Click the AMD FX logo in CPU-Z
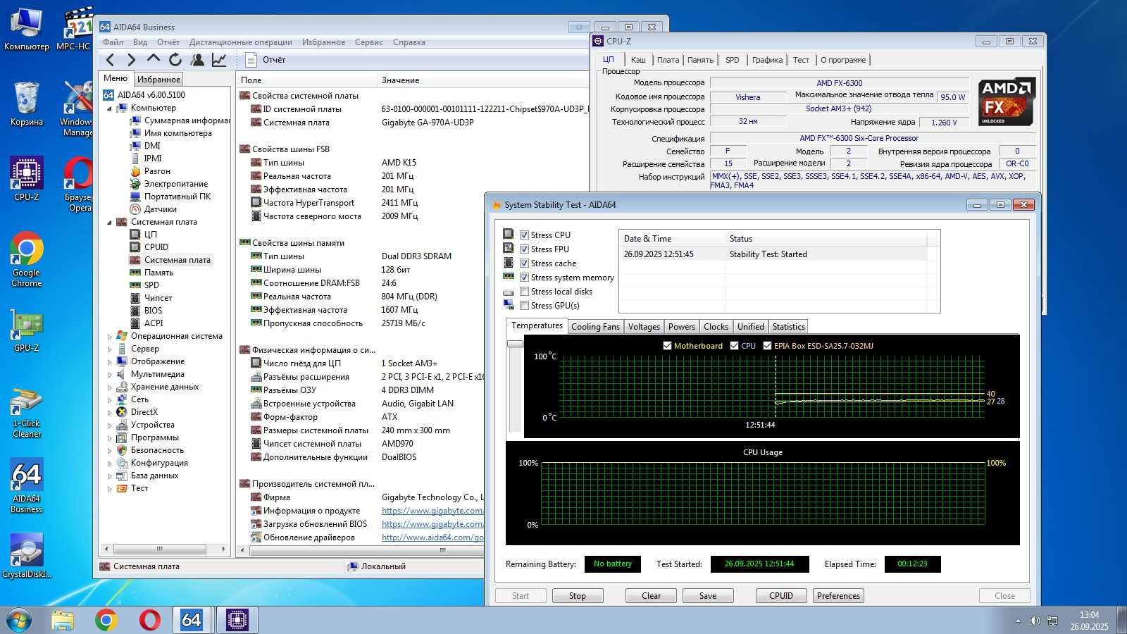The height and width of the screenshot is (634, 1127). 1007,101
